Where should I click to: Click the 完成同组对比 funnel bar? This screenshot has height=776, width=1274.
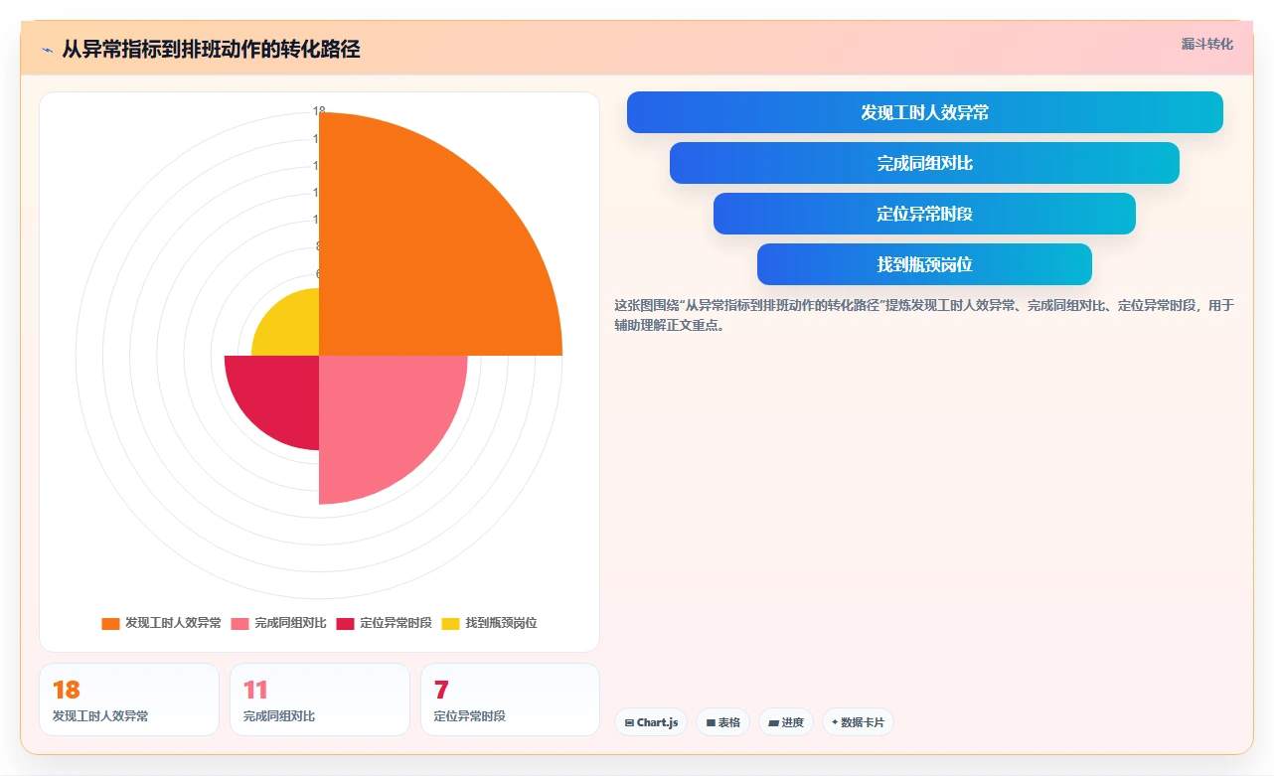click(x=924, y=163)
